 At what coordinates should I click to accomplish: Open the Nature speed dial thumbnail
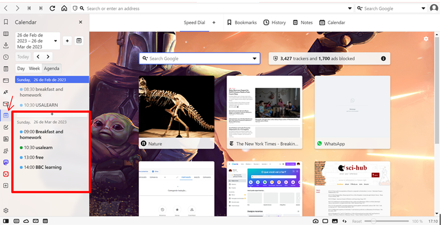[177, 112]
